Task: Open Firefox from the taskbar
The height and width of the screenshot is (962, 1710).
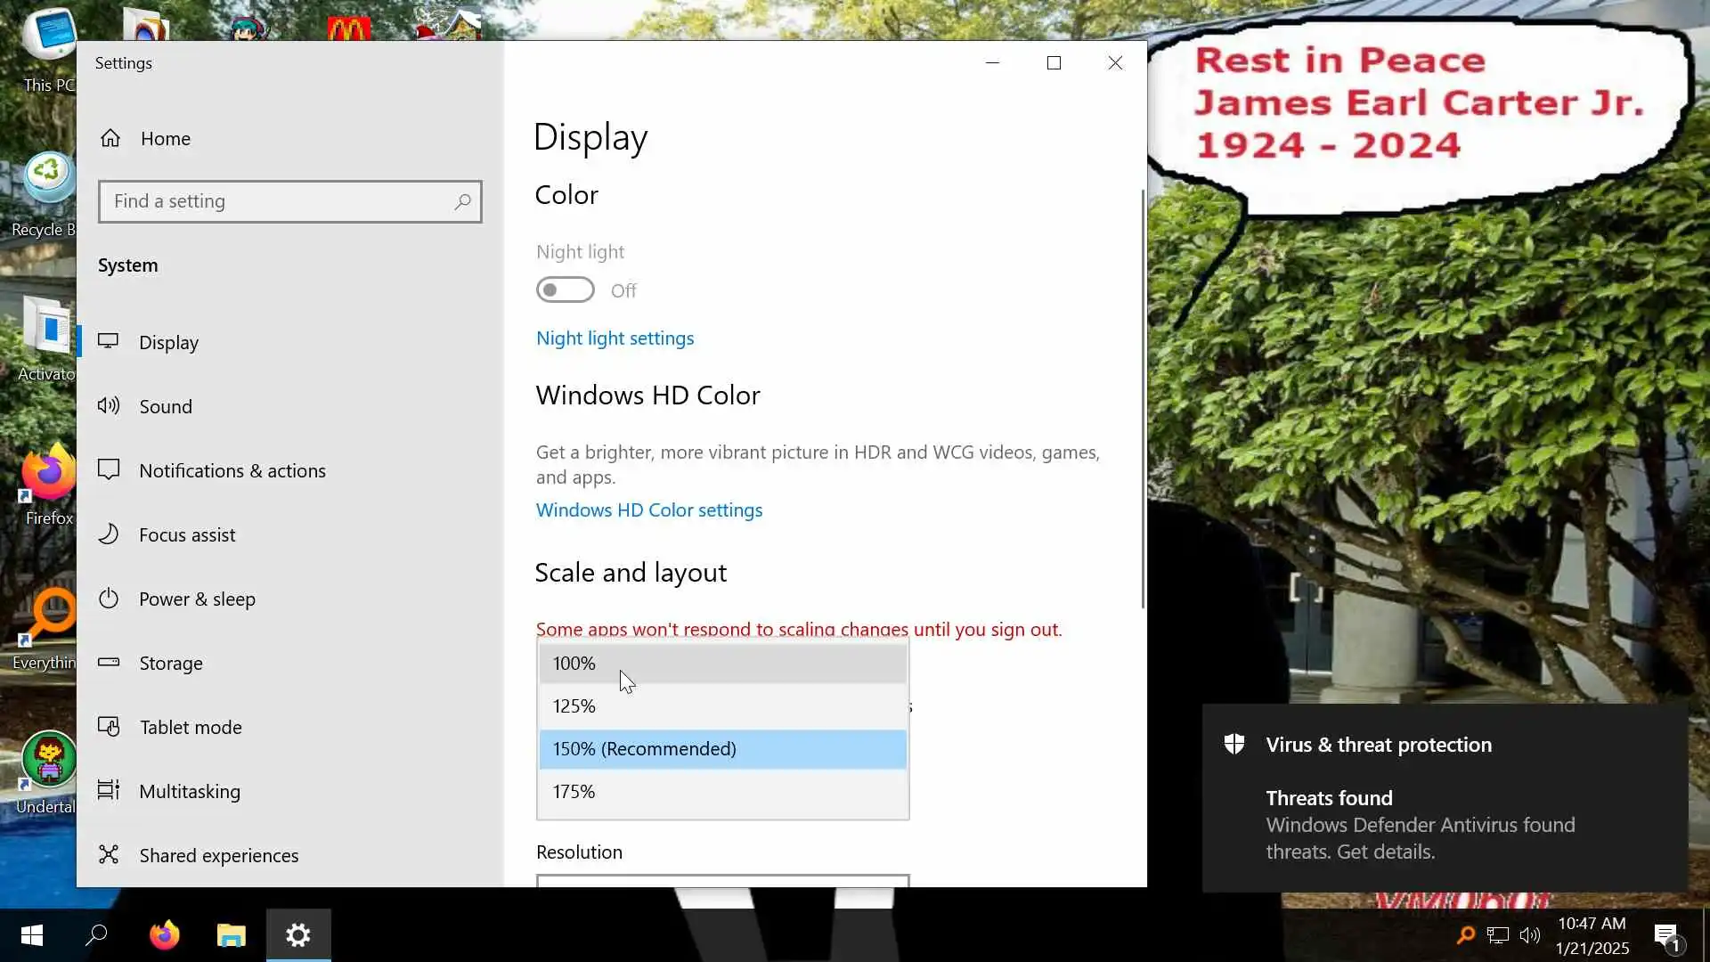Action: (164, 935)
